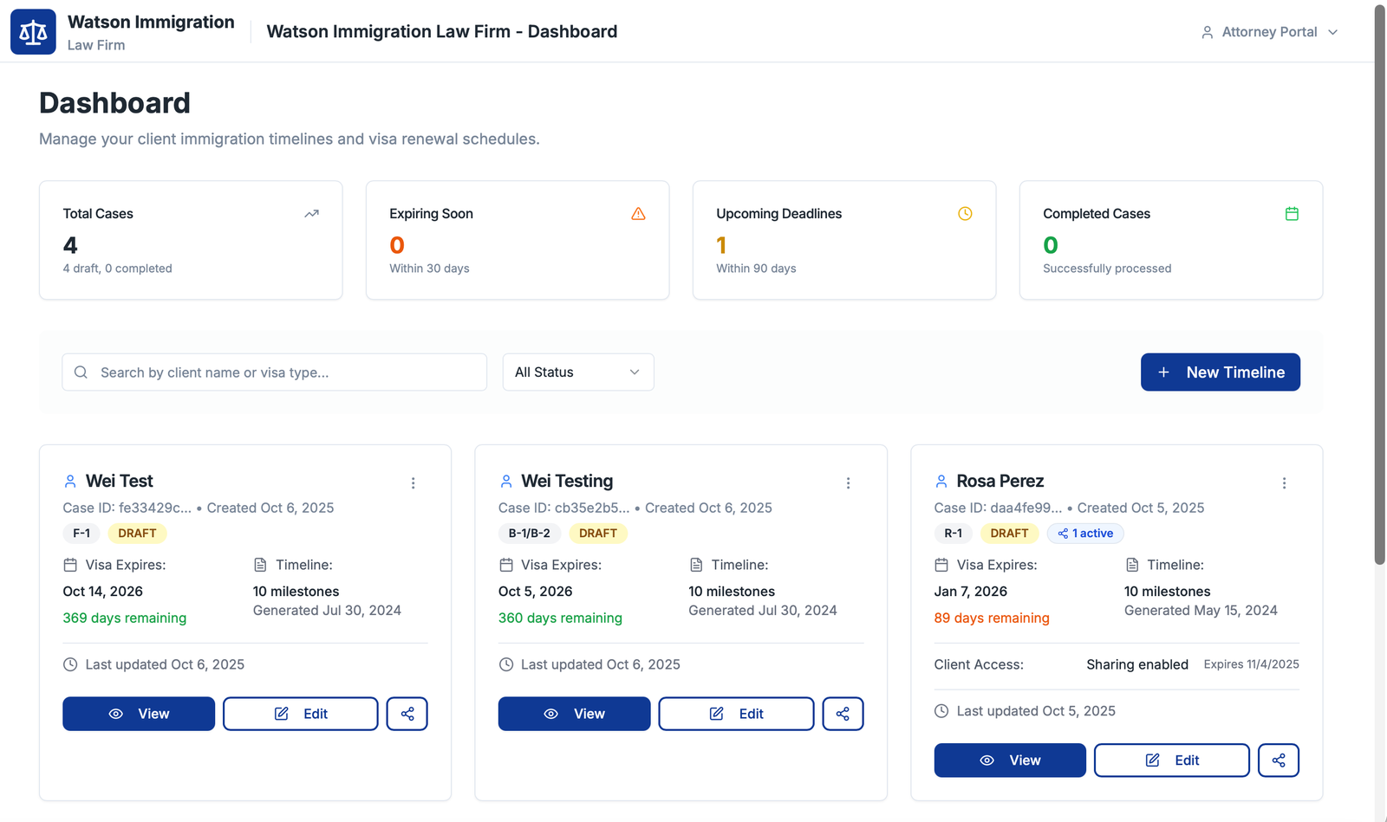Click the '1 active' badge on Rosa Perez
Image resolution: width=1387 pixels, height=822 pixels.
[1085, 534]
